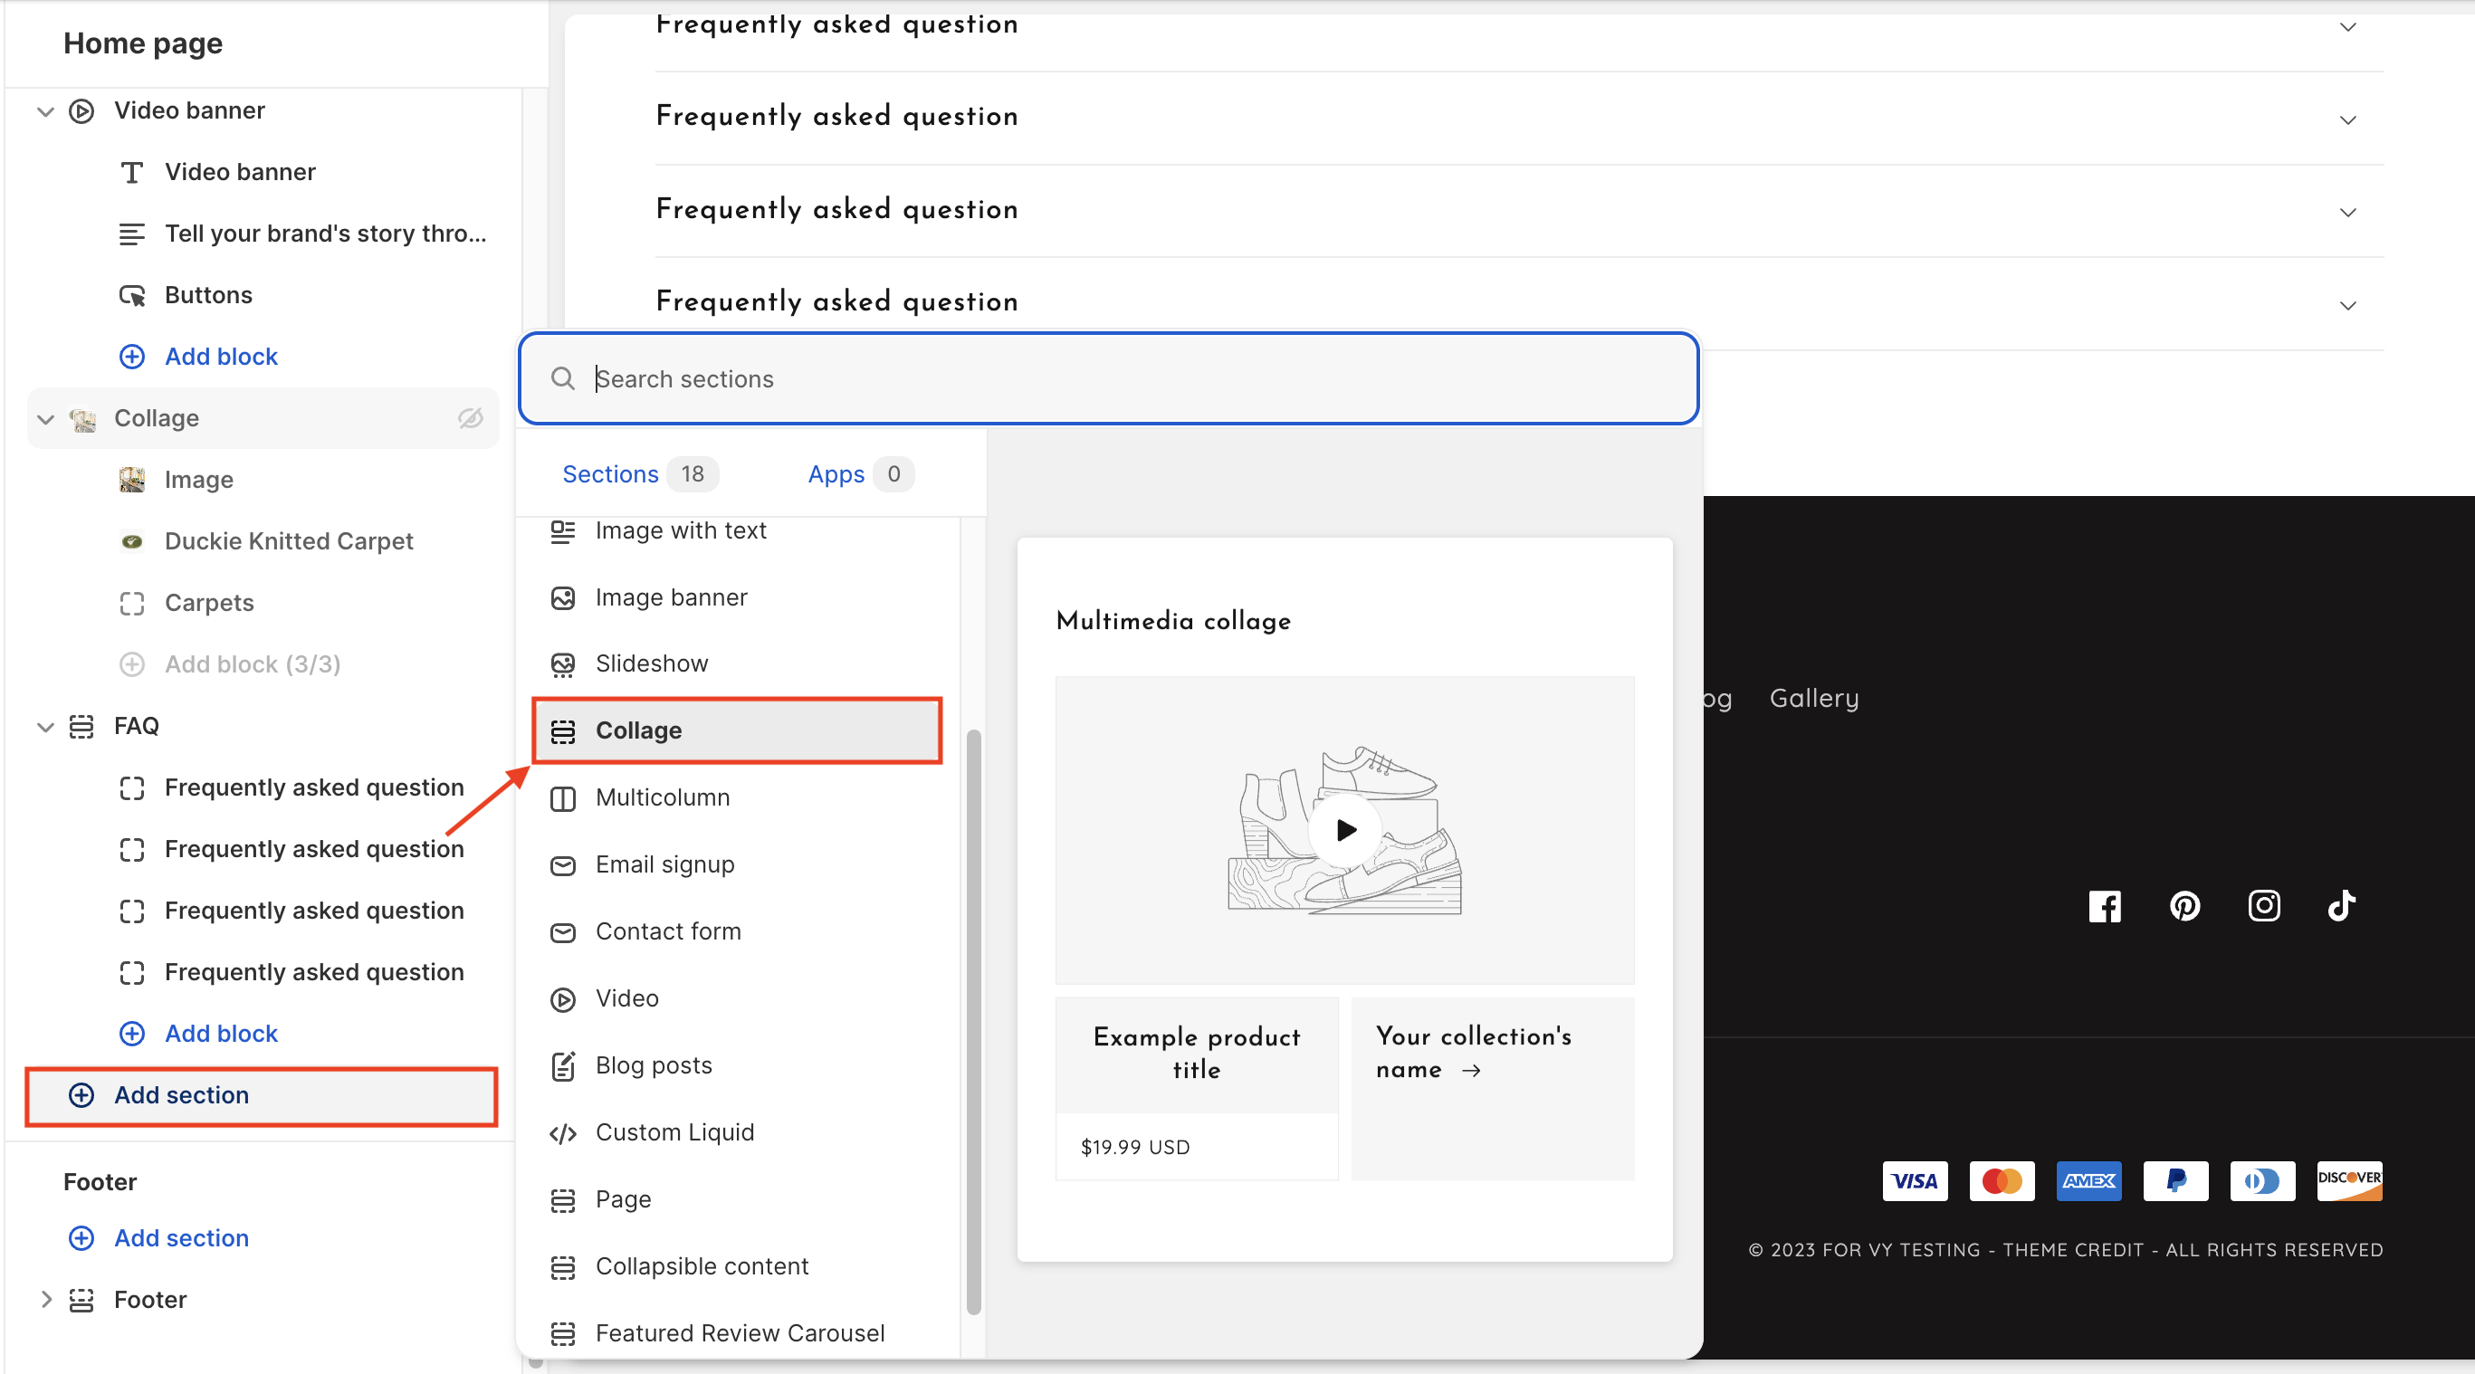
Task: Click Add block under Video banner
Action: tap(220, 357)
